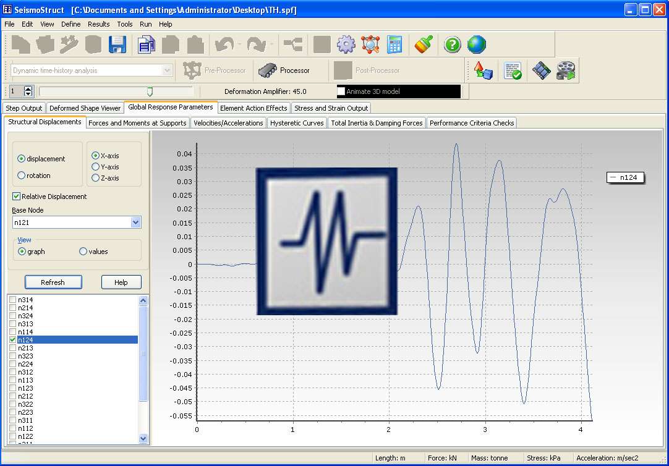
Task: Open the Stress and Strain Output tab
Action: (331, 108)
